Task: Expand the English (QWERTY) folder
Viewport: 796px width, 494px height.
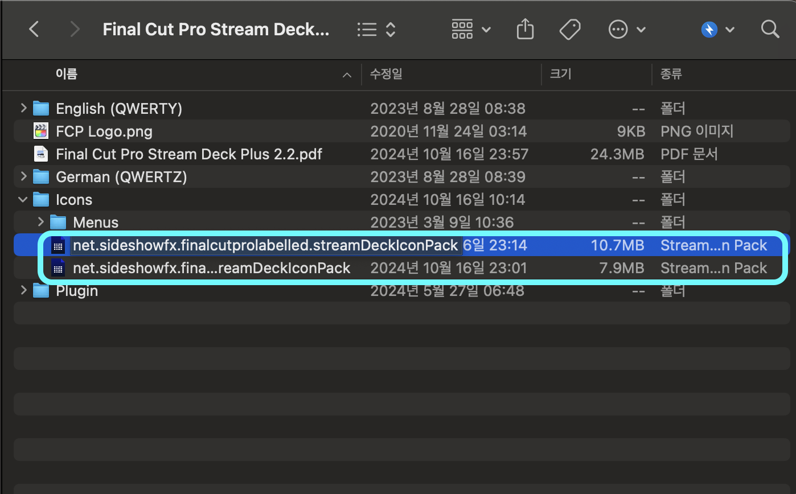Action: tap(23, 108)
